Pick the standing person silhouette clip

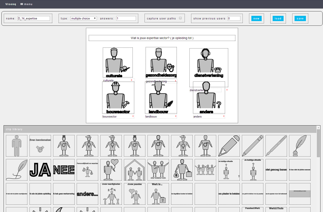coord(16,146)
